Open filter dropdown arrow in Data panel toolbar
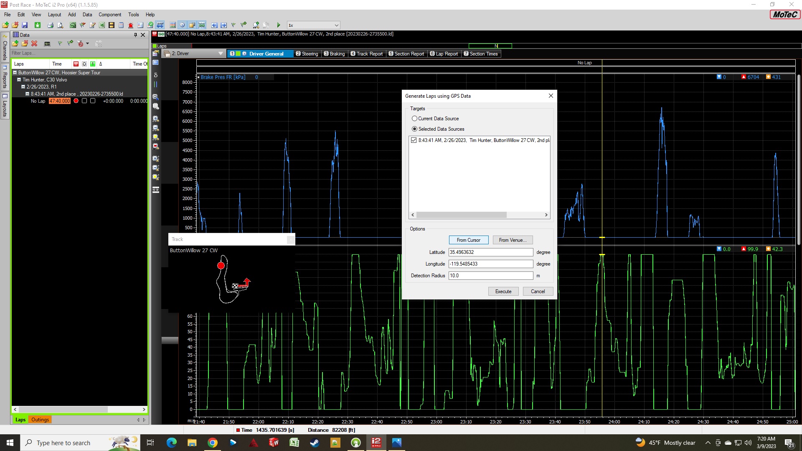The width and height of the screenshot is (802, 451). tap(87, 43)
